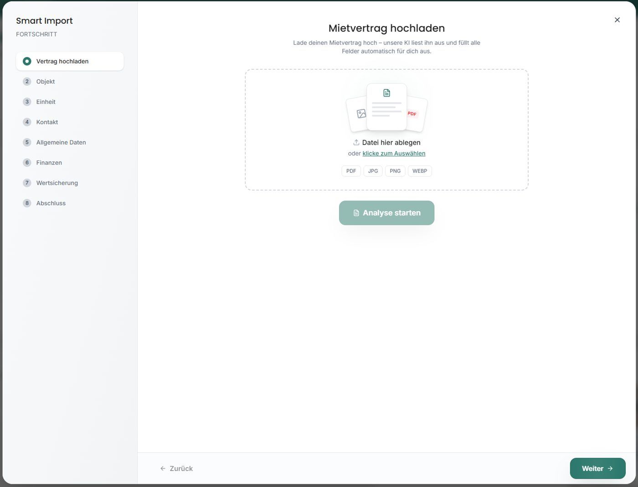Click the image file icon in the dropzone
Screen dimensions: 638x487
click(361, 114)
